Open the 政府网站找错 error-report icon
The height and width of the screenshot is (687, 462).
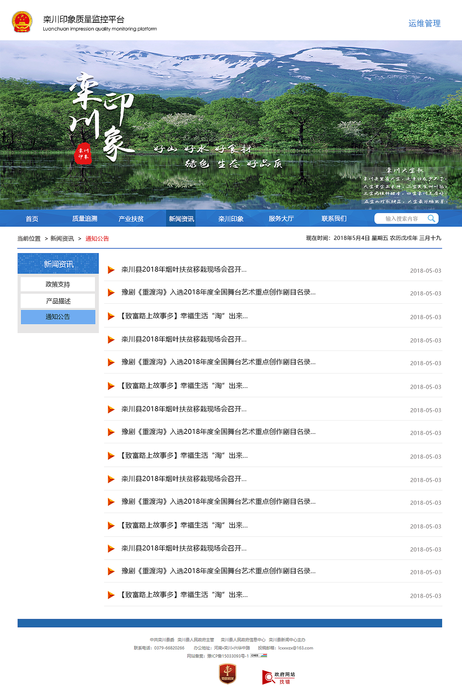tap(279, 677)
